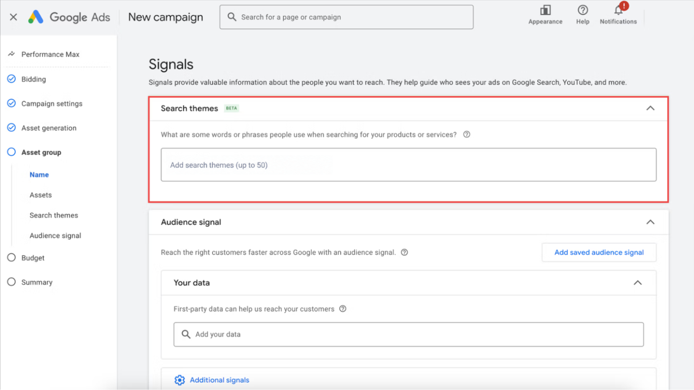Image resolution: width=694 pixels, height=390 pixels.
Task: Open help tooltip for first-party data
Action: coord(343,309)
